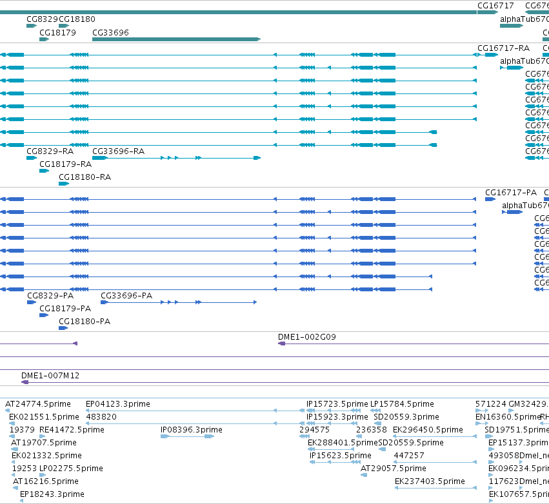The image size is (549, 504).
Task: Select the 236358 EST label
Action: (372, 430)
